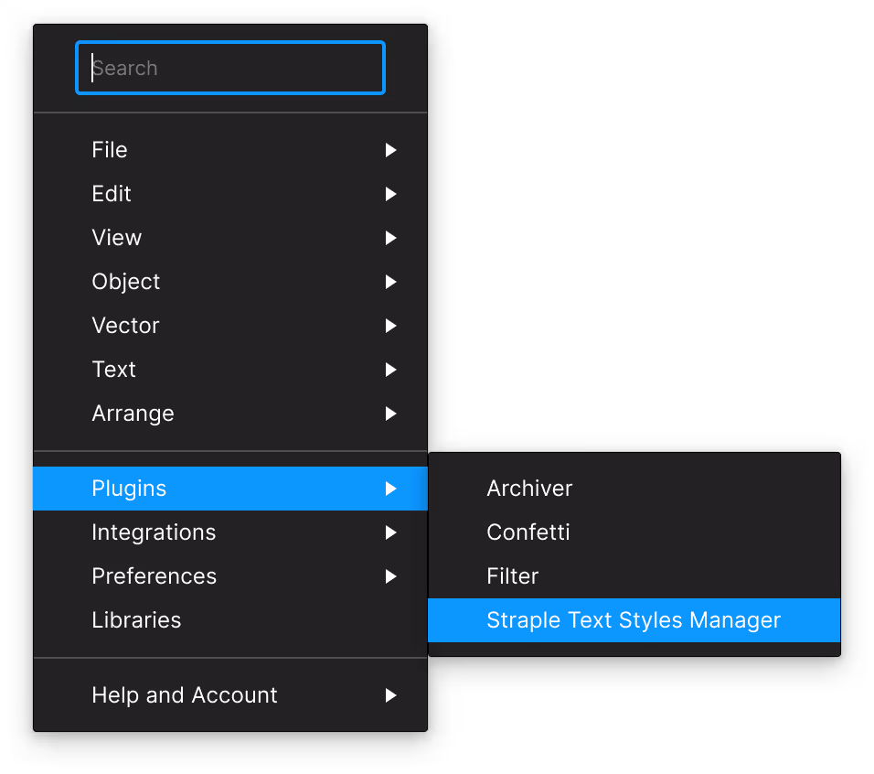Viewport: 874px width, 774px height.
Task: Open the Object menu
Action: 230,282
